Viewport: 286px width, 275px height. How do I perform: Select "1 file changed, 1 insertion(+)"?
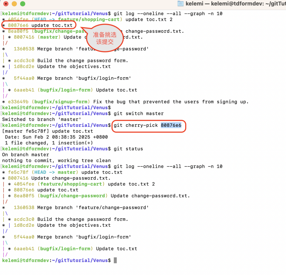[x=49, y=143]
